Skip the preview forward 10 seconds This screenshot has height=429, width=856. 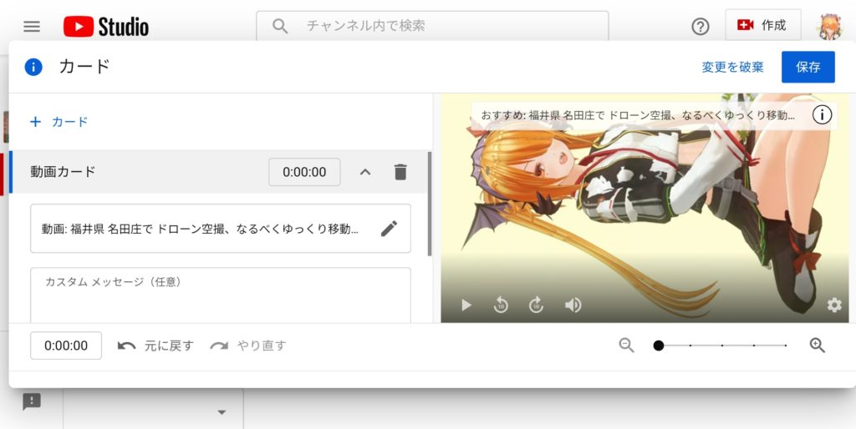(x=537, y=305)
